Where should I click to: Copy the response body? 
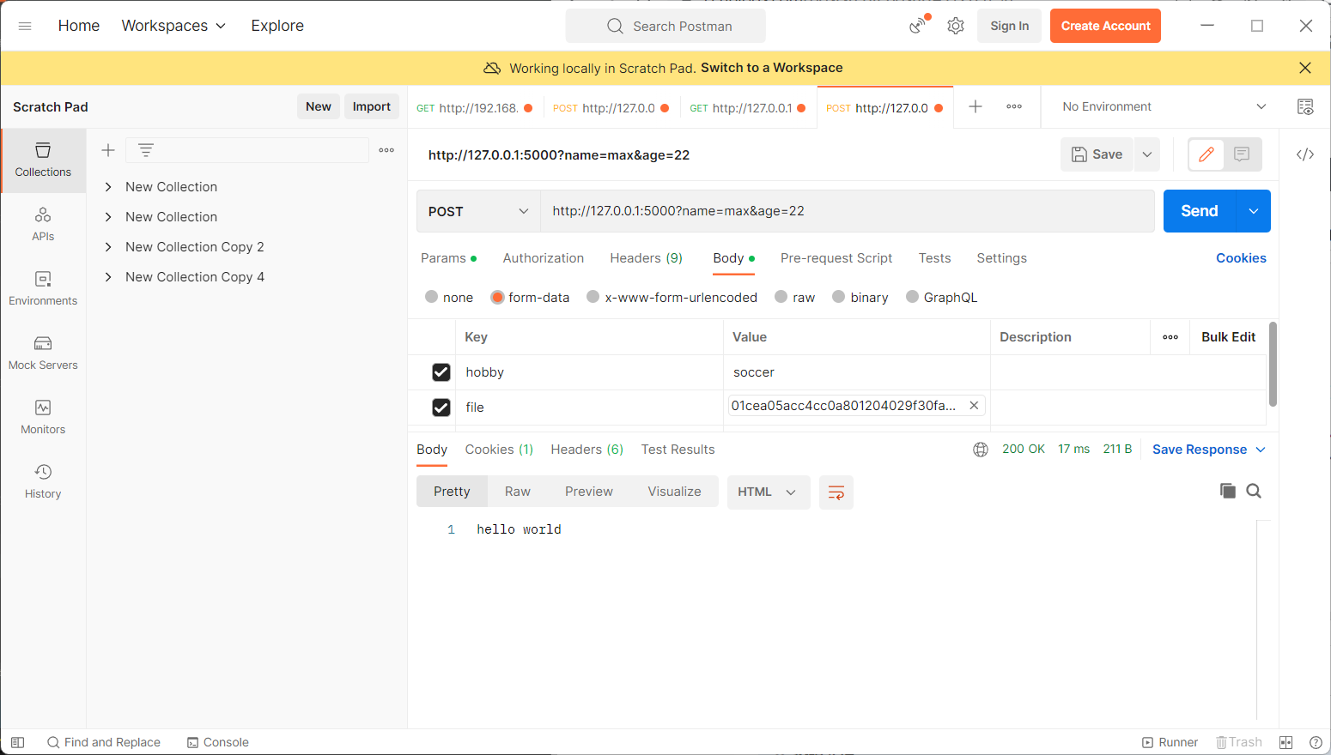1228,491
